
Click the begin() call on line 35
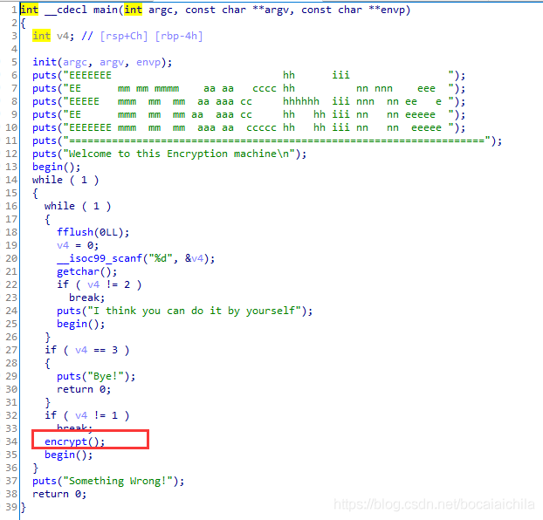coord(69,455)
